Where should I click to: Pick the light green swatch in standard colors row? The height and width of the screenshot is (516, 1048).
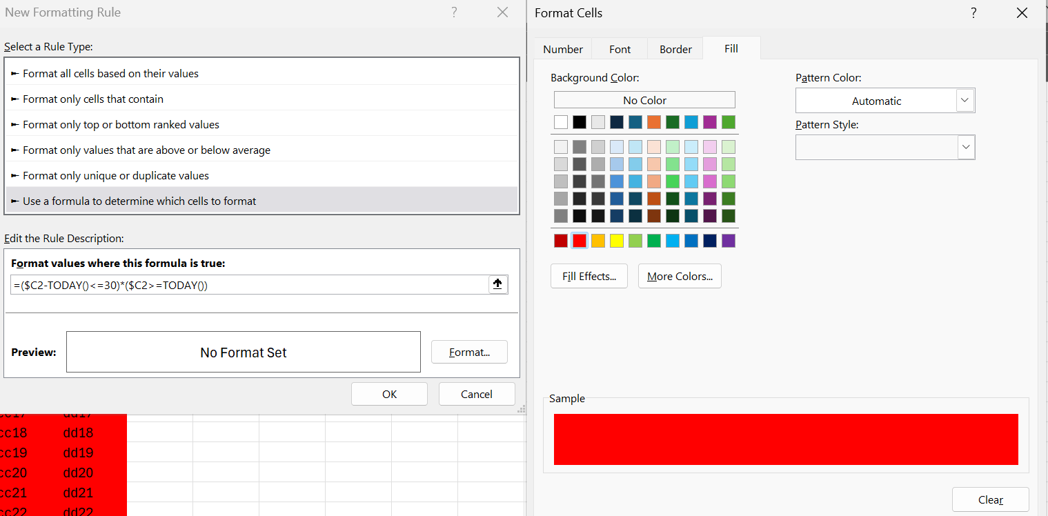point(635,241)
